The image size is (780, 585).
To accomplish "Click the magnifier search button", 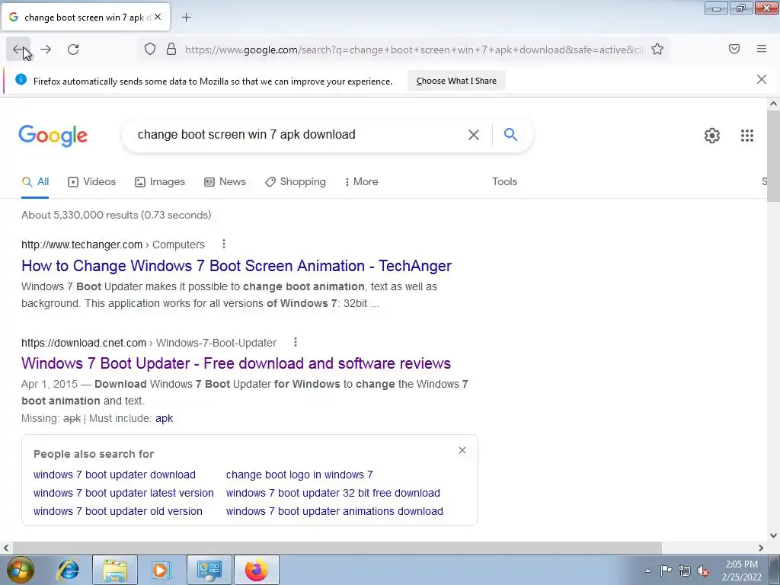I will [x=510, y=134].
